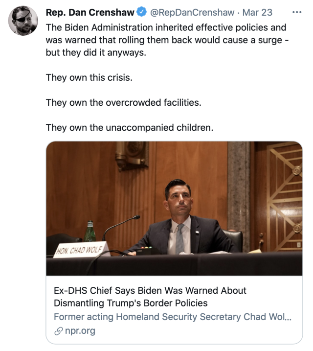Click 'They own the unaccompanied children.' text
The width and height of the screenshot is (313, 351).
(130, 128)
